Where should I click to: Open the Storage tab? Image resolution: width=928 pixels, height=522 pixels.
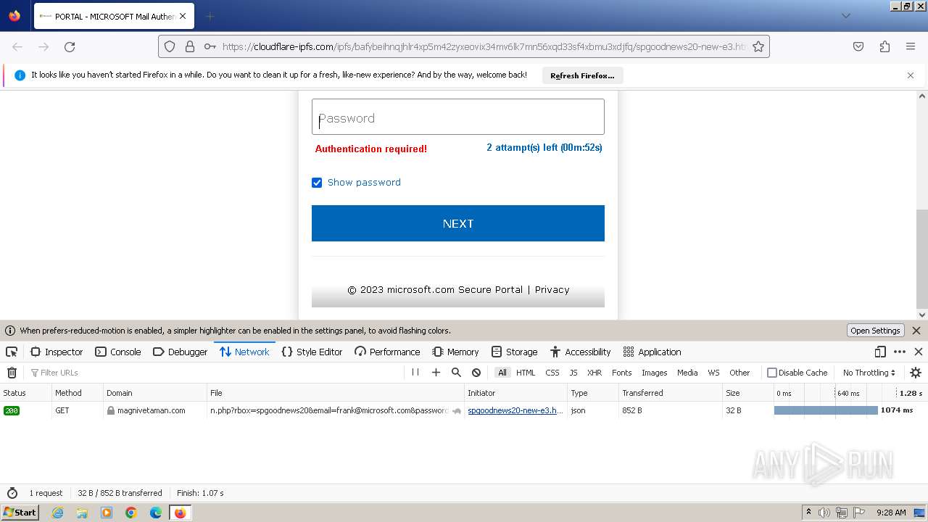pyautogui.click(x=514, y=352)
